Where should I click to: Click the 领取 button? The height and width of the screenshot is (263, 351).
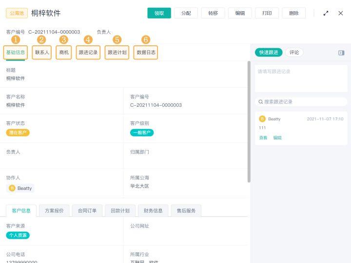coord(159,13)
